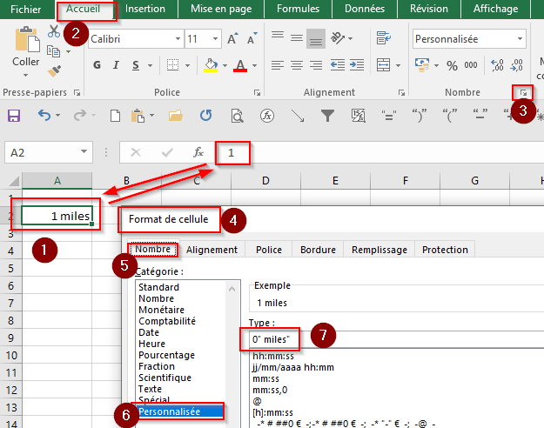The width and height of the screenshot is (544, 428).
Task: Click the percent style icon
Action: 452,65
